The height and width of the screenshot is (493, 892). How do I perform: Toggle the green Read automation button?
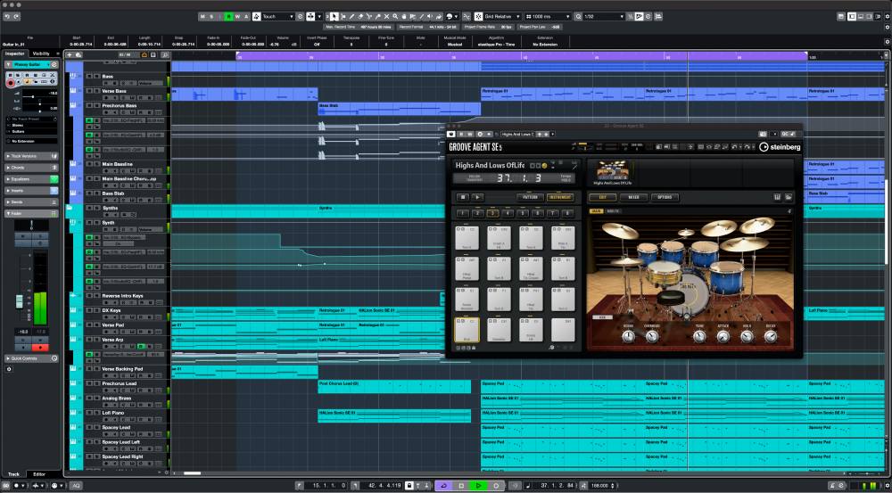click(x=227, y=16)
